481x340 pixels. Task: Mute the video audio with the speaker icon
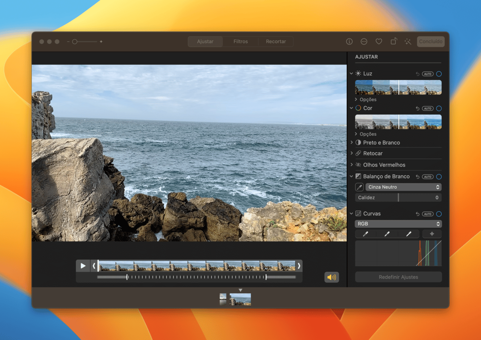tap(331, 277)
